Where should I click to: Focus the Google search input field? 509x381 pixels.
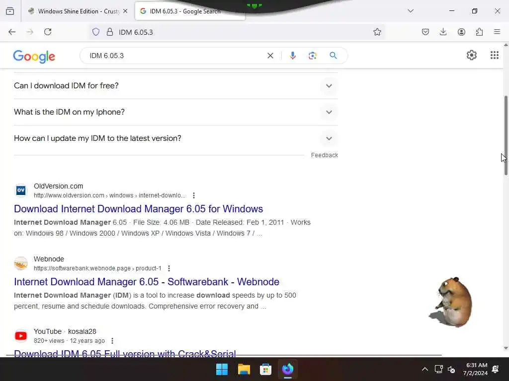point(175,56)
